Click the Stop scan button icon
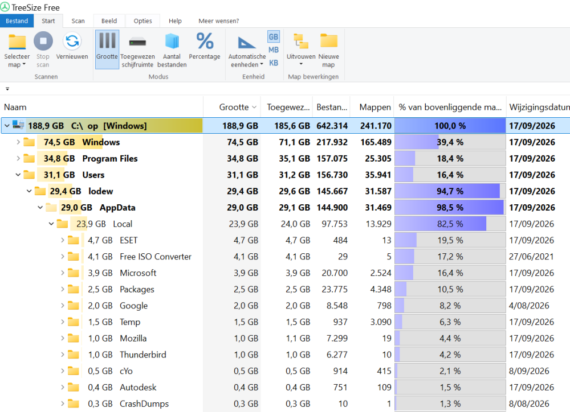Viewport: 570px width, 412px height. [x=43, y=41]
